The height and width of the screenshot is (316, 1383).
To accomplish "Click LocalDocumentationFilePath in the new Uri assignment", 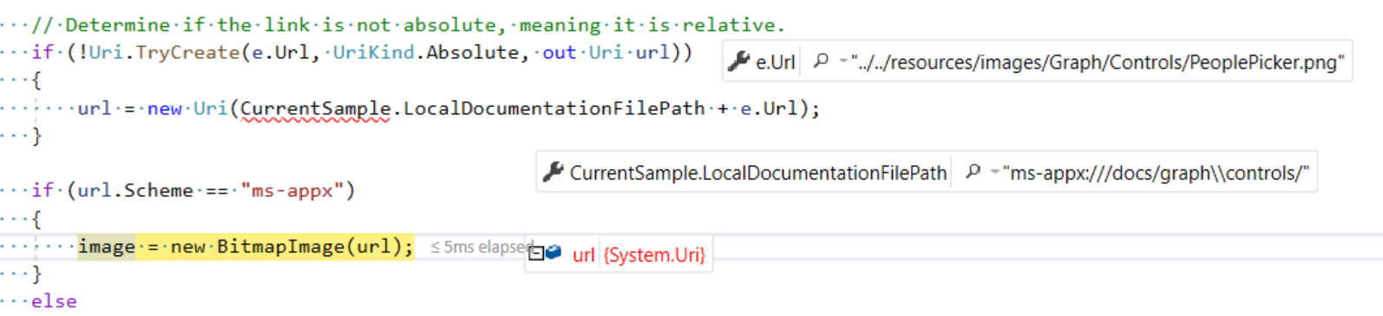I will tap(554, 109).
